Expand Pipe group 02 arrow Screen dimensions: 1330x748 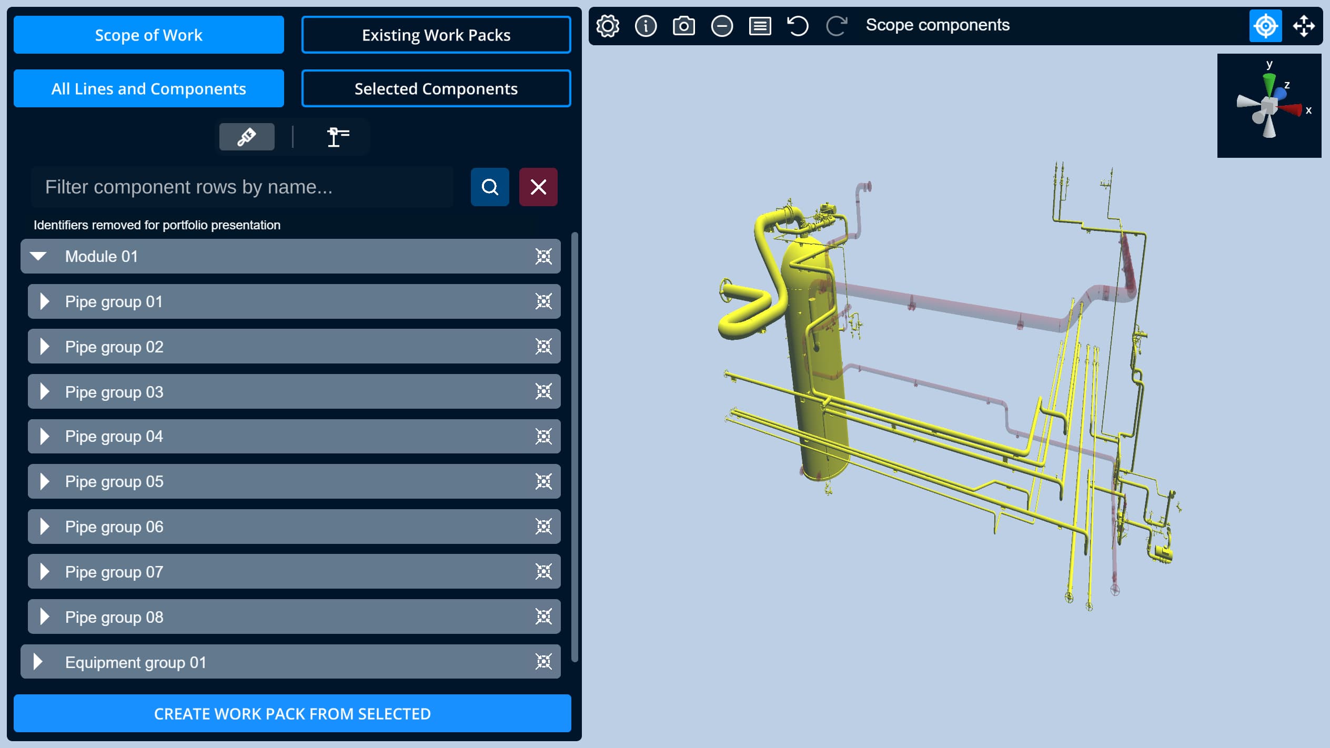click(x=45, y=347)
